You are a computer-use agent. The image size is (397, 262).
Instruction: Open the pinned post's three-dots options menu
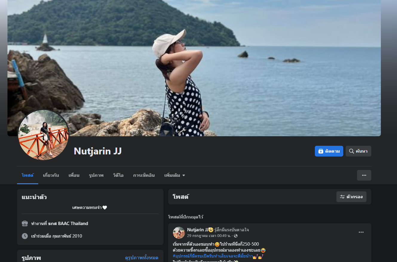click(x=361, y=232)
